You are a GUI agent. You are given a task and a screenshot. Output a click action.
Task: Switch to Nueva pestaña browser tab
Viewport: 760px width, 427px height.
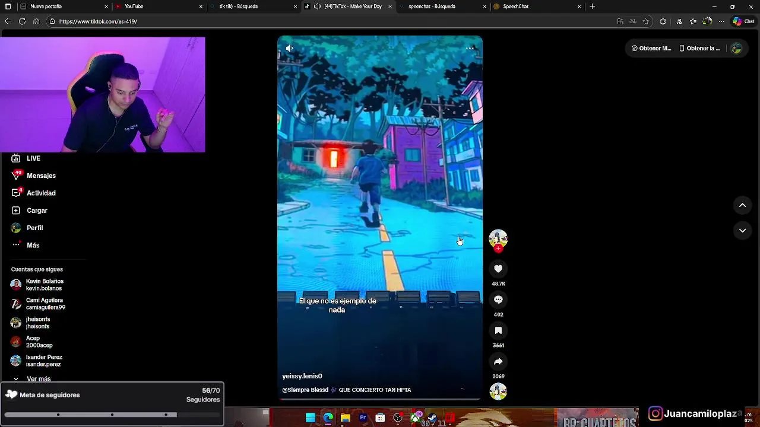click(63, 7)
